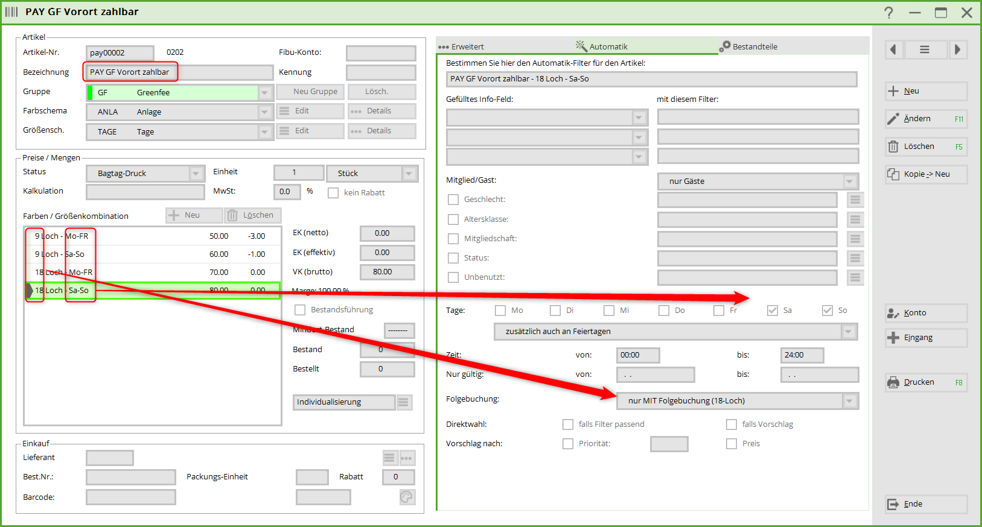
Task: Open the Individualisierung list icon
Action: point(404,402)
